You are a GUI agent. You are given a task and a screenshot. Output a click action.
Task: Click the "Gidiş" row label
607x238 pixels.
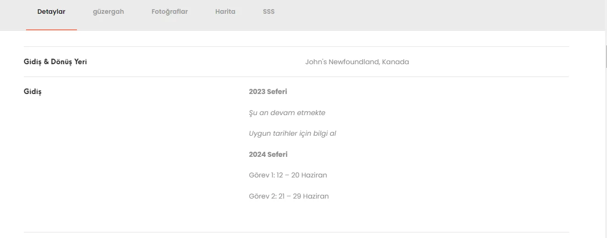click(33, 92)
